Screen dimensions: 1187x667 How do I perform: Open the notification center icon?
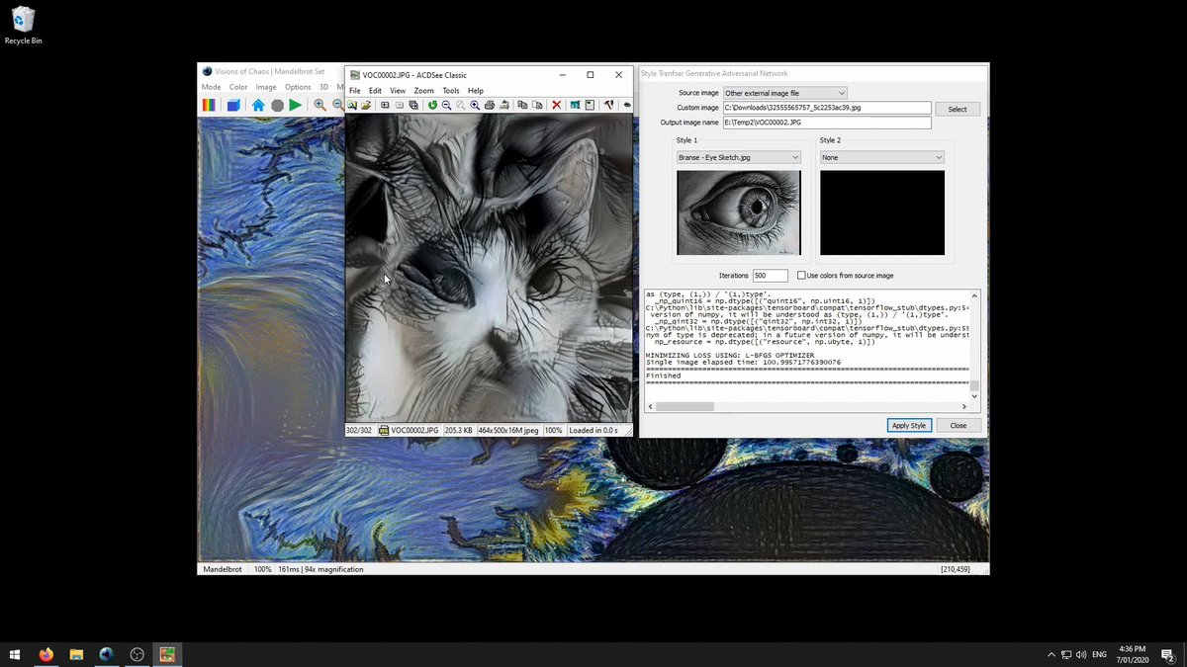click(1167, 654)
